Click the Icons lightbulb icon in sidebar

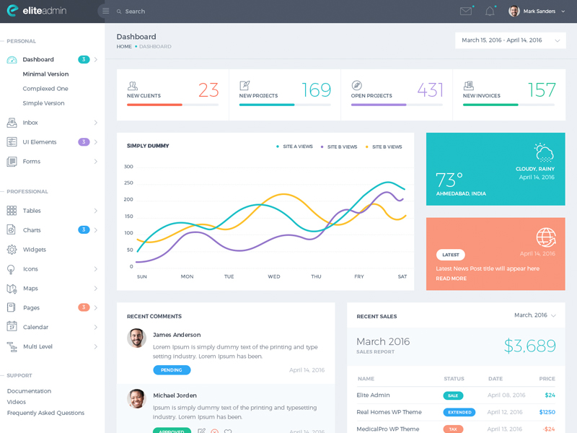click(x=12, y=269)
